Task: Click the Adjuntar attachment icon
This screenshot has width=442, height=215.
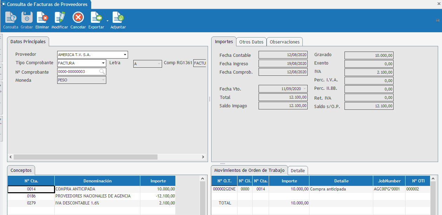Action: (118, 18)
